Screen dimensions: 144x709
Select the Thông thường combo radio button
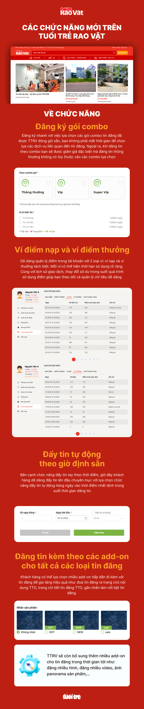point(48,183)
